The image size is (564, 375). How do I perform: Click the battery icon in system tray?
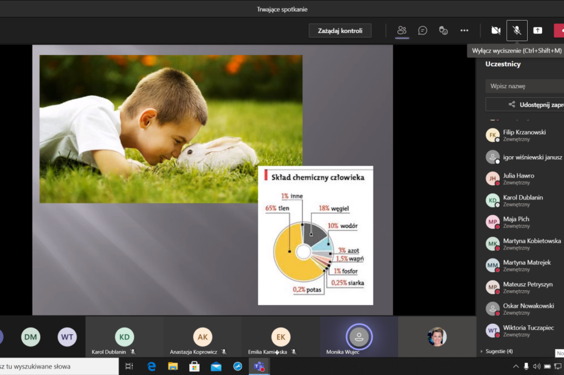tap(547, 367)
